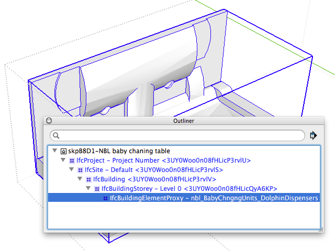Collapse the IfcBuilding node triangle
The width and height of the screenshot is (335, 251).
[80, 179]
